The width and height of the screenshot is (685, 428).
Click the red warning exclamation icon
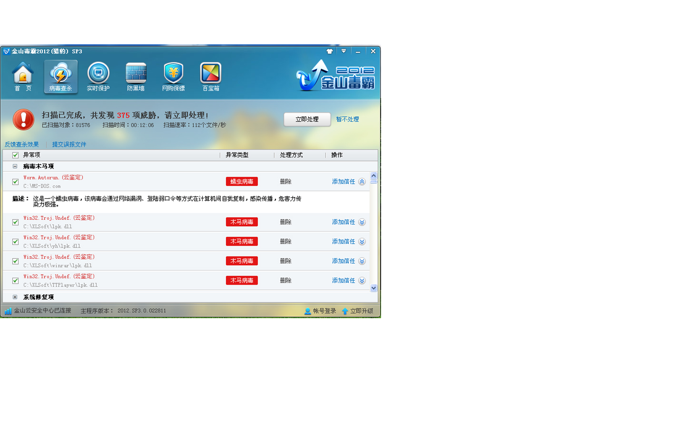point(23,120)
